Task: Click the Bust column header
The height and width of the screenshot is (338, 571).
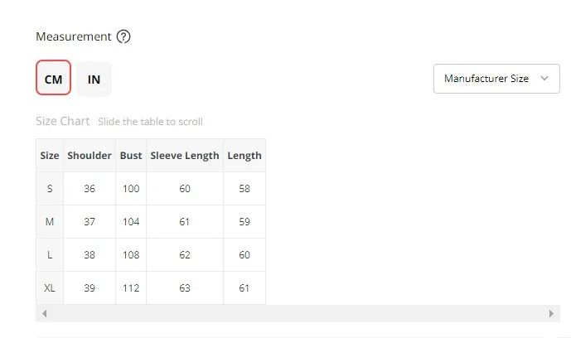Action: [x=131, y=156]
